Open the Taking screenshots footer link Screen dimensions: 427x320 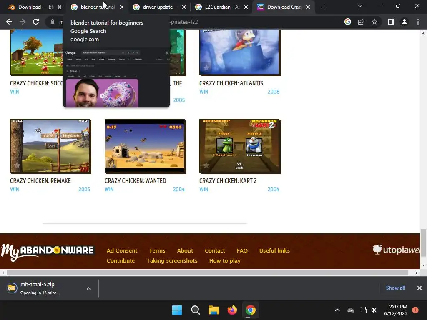pyautogui.click(x=172, y=261)
